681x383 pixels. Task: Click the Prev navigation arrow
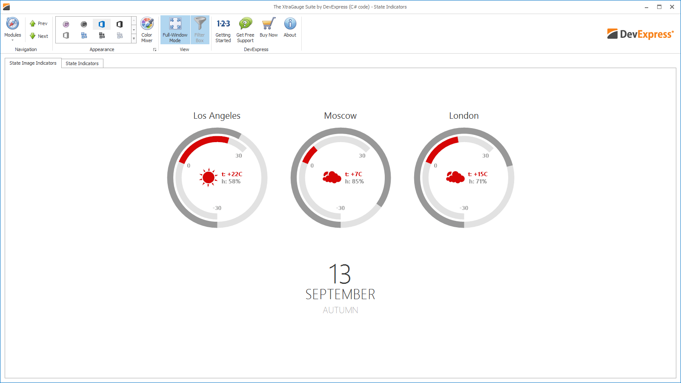[38, 23]
